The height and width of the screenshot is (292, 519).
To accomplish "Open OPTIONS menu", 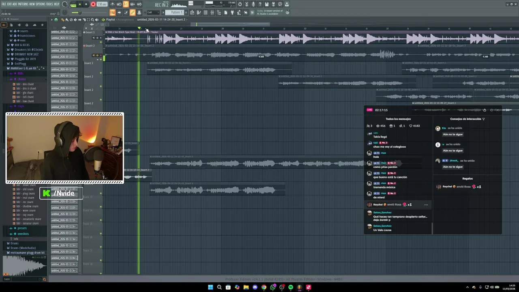I will click(41, 4).
